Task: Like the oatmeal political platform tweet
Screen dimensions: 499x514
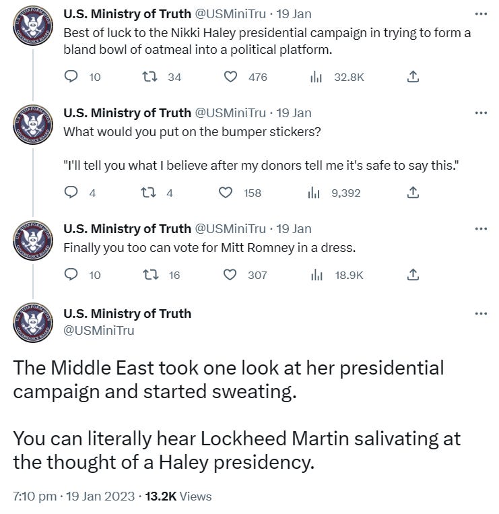Action: click(x=231, y=77)
